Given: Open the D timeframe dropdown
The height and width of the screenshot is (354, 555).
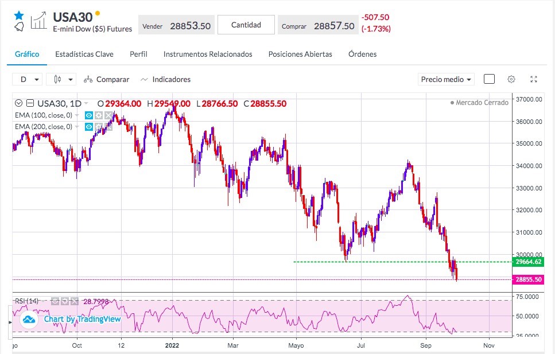Looking at the screenshot, I should pos(27,79).
